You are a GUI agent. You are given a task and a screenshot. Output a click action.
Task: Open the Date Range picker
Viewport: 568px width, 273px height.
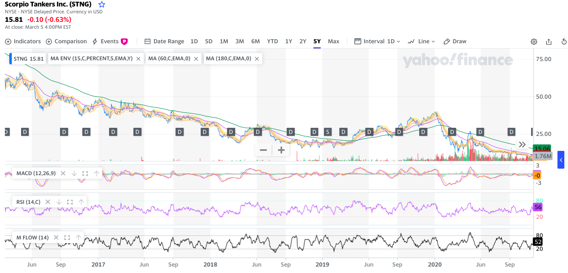pyautogui.click(x=164, y=41)
